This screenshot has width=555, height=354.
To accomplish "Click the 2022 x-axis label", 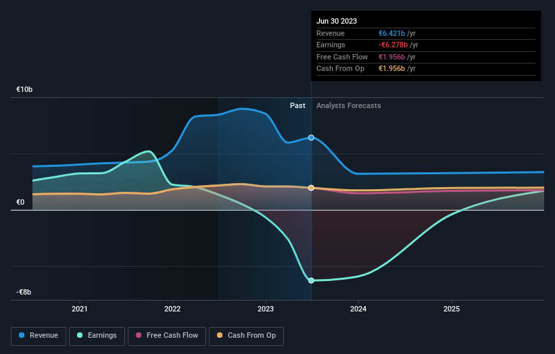I will (172, 309).
